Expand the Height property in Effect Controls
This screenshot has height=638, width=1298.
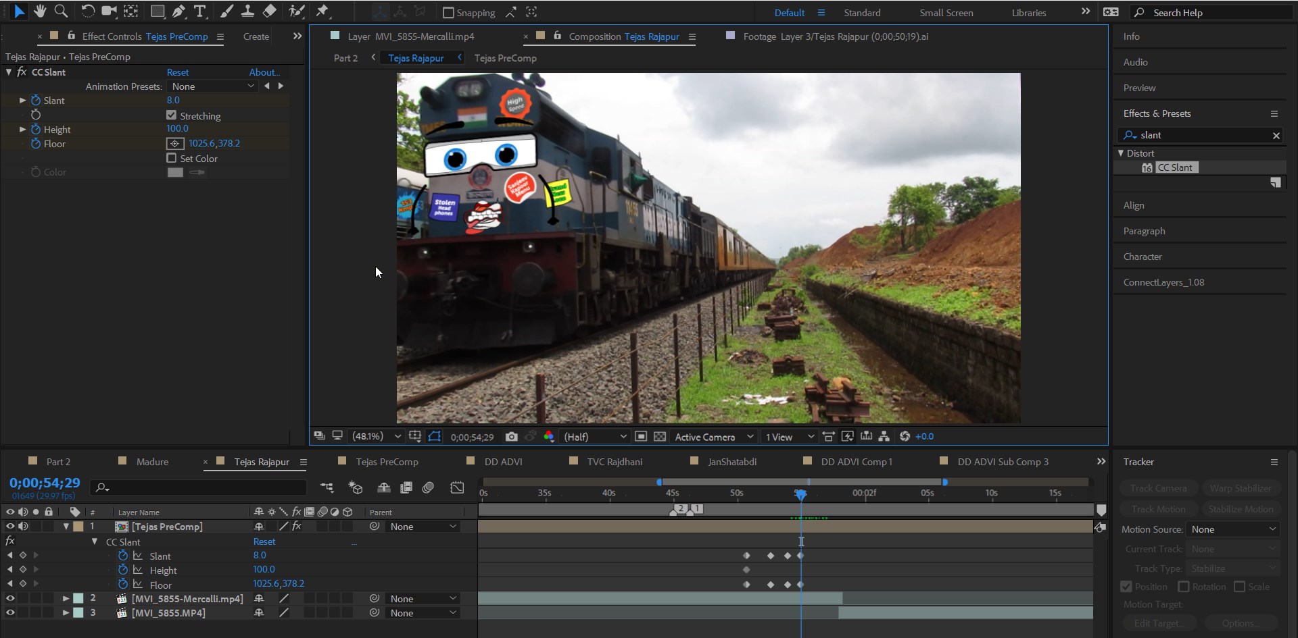point(22,129)
